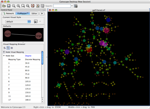150x109 pixels.
Task: Zoom out using the minus magnifier icon
Action: [x=14, y=6]
